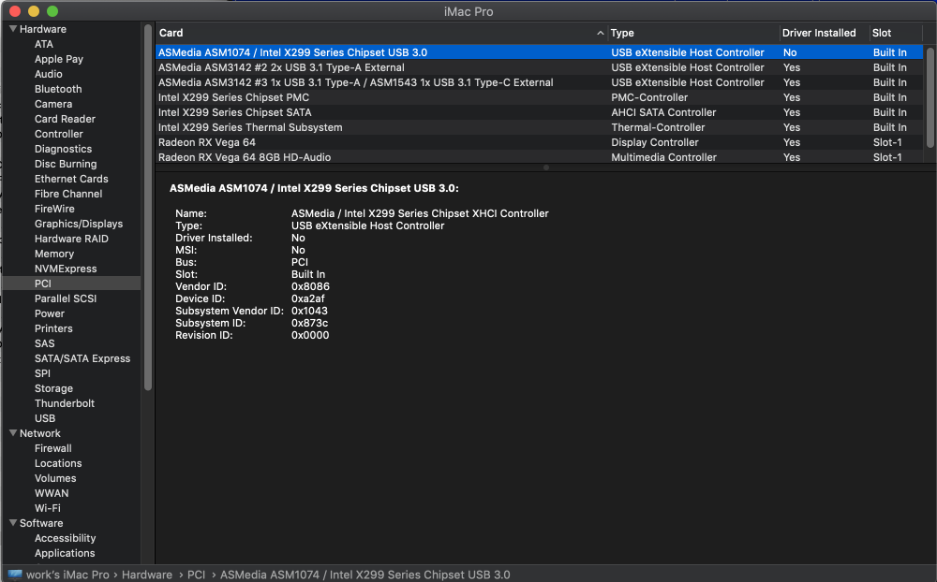Select Accessibility under Software

point(65,538)
